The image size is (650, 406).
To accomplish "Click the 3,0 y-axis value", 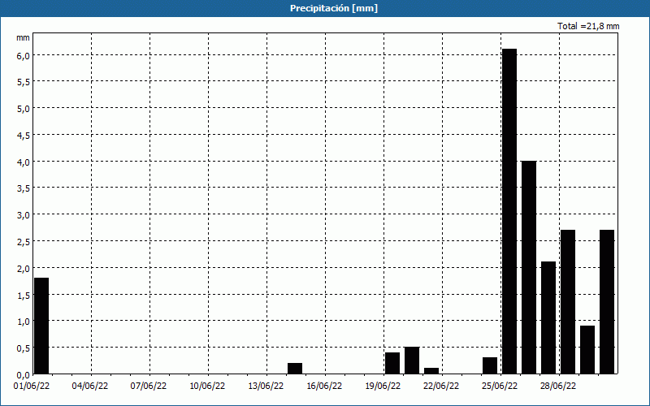I will coord(24,215).
